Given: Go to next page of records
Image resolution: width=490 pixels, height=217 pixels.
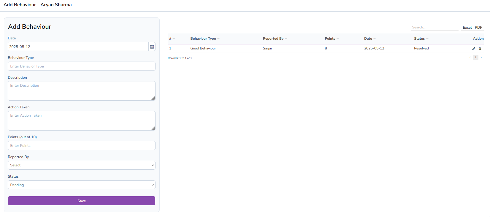Looking at the screenshot, I should pos(481,57).
